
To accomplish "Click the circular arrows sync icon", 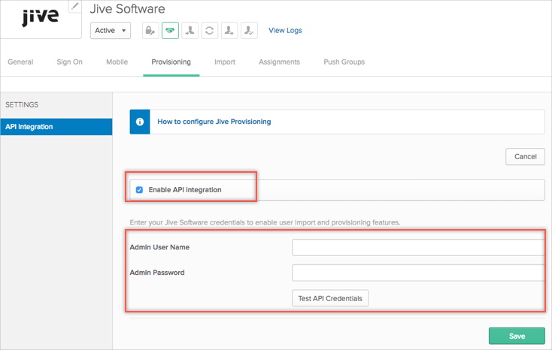I will click(x=210, y=31).
